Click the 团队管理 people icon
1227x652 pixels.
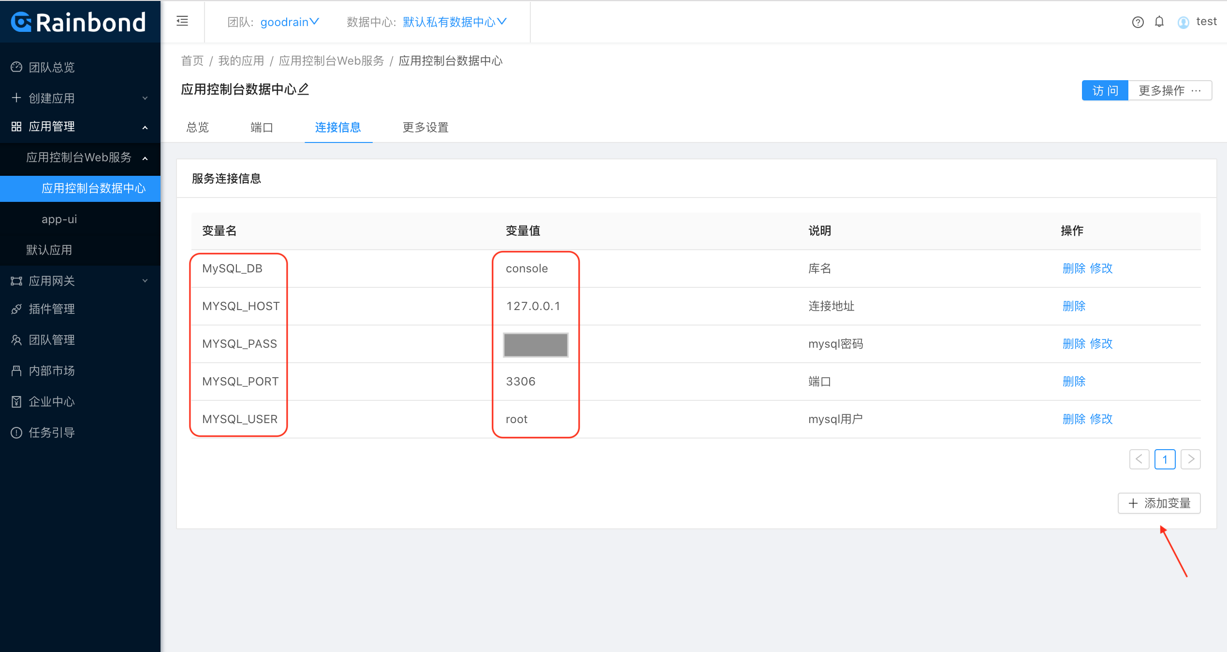[16, 340]
